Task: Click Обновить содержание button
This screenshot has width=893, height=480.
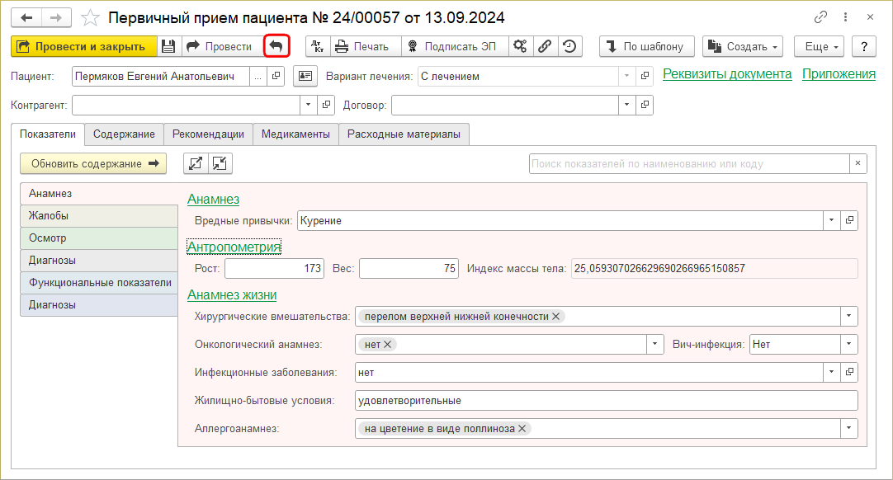Action: coord(93,163)
